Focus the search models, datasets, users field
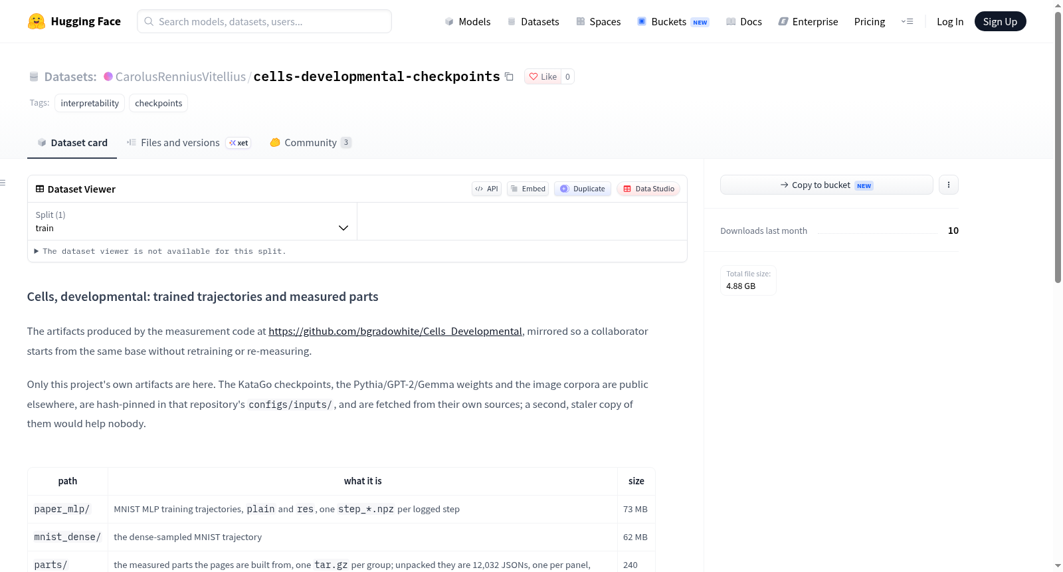The width and height of the screenshot is (1063, 572). 264,21
